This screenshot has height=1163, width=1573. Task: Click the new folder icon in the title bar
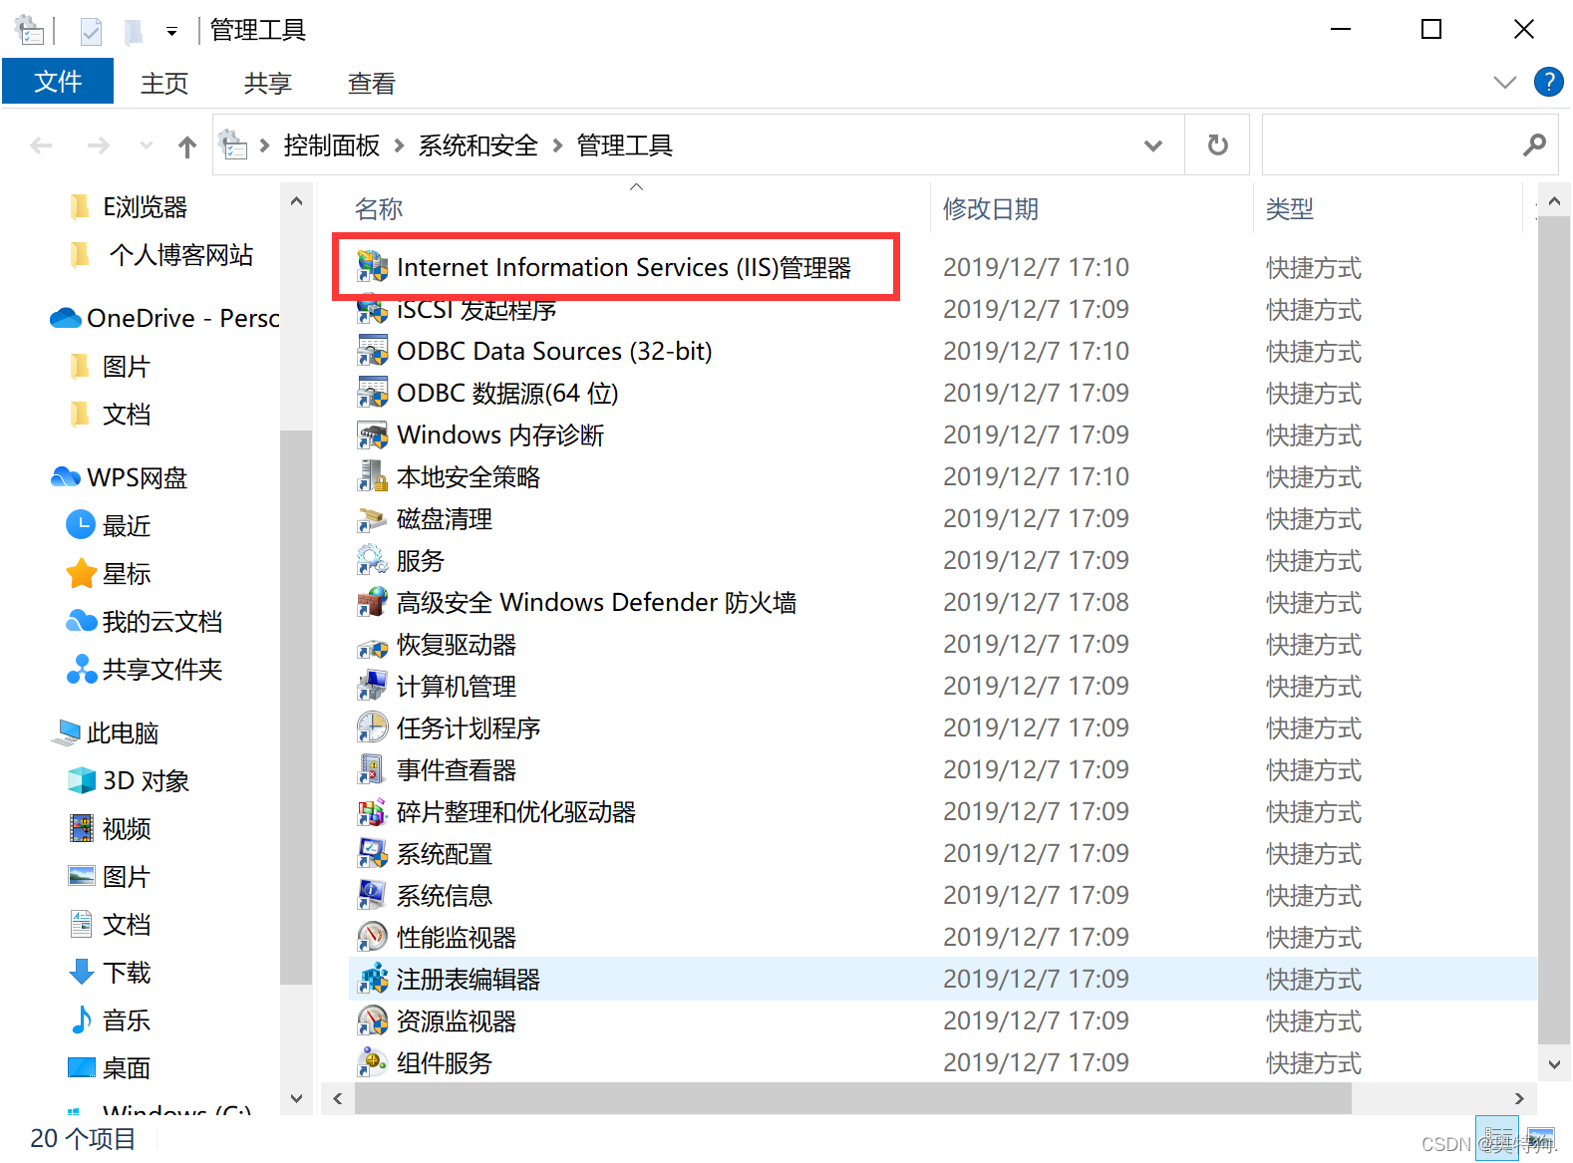(133, 32)
